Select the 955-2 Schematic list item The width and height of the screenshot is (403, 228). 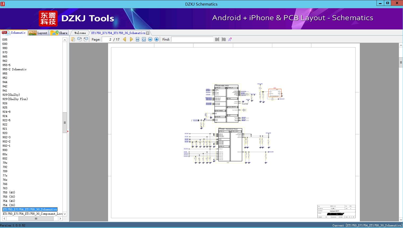(15, 69)
